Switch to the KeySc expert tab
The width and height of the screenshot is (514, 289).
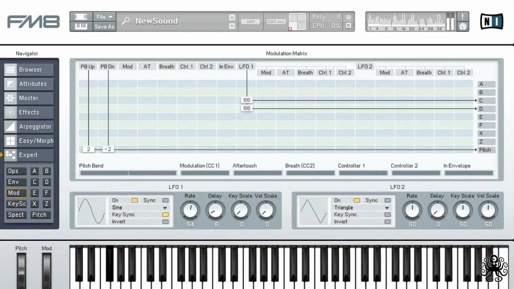(16, 204)
